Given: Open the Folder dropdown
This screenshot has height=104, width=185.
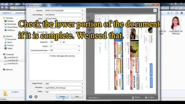Looking at the screenshot, I should tap(64, 92).
